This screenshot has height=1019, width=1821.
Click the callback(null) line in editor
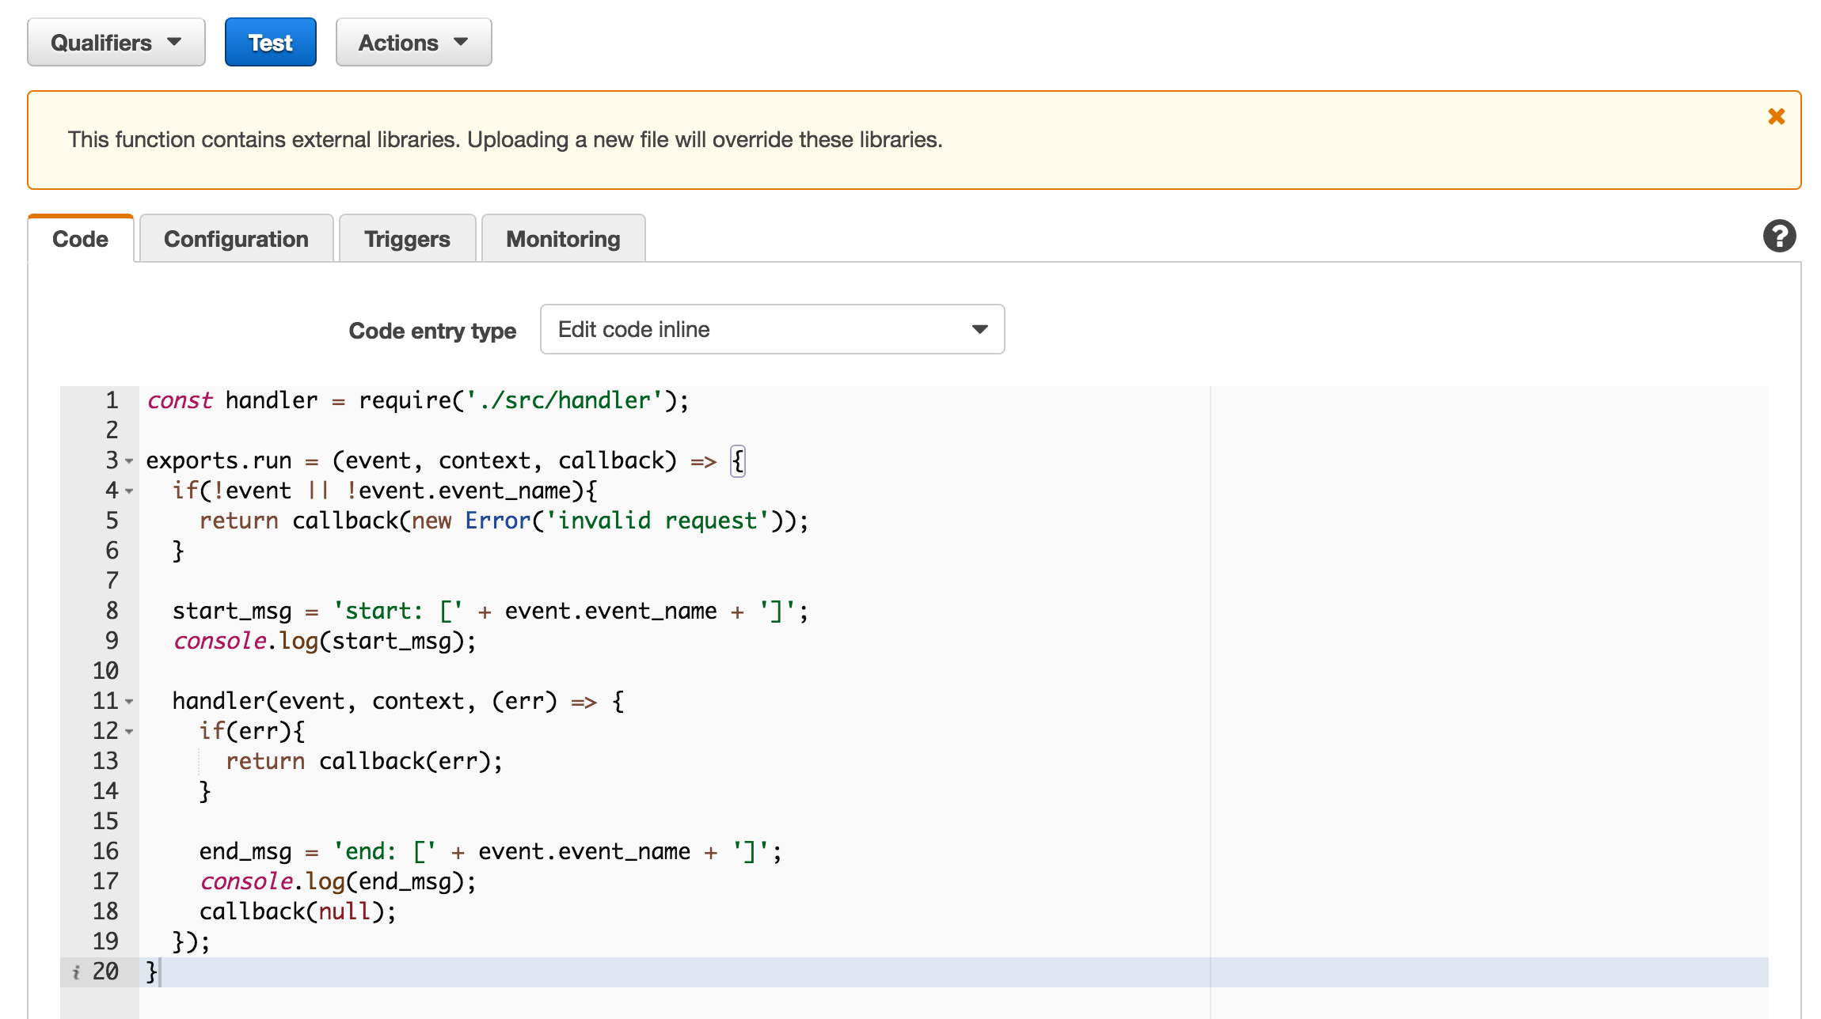pos(298,911)
